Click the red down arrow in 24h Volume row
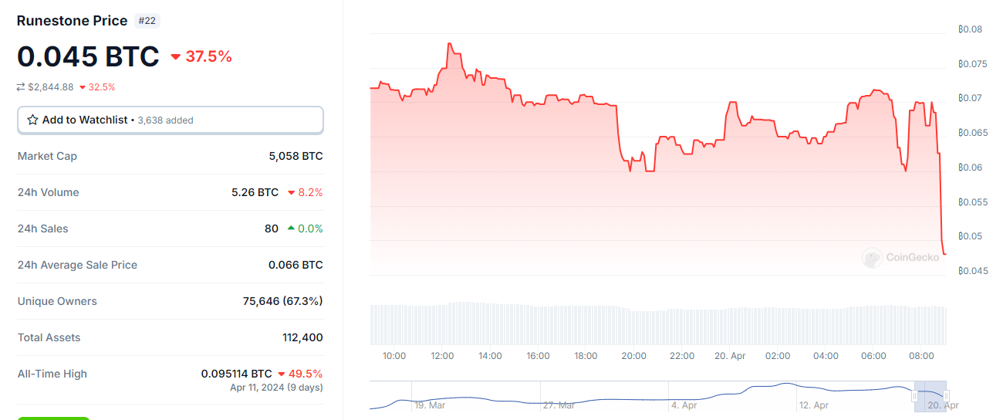 [x=292, y=192]
